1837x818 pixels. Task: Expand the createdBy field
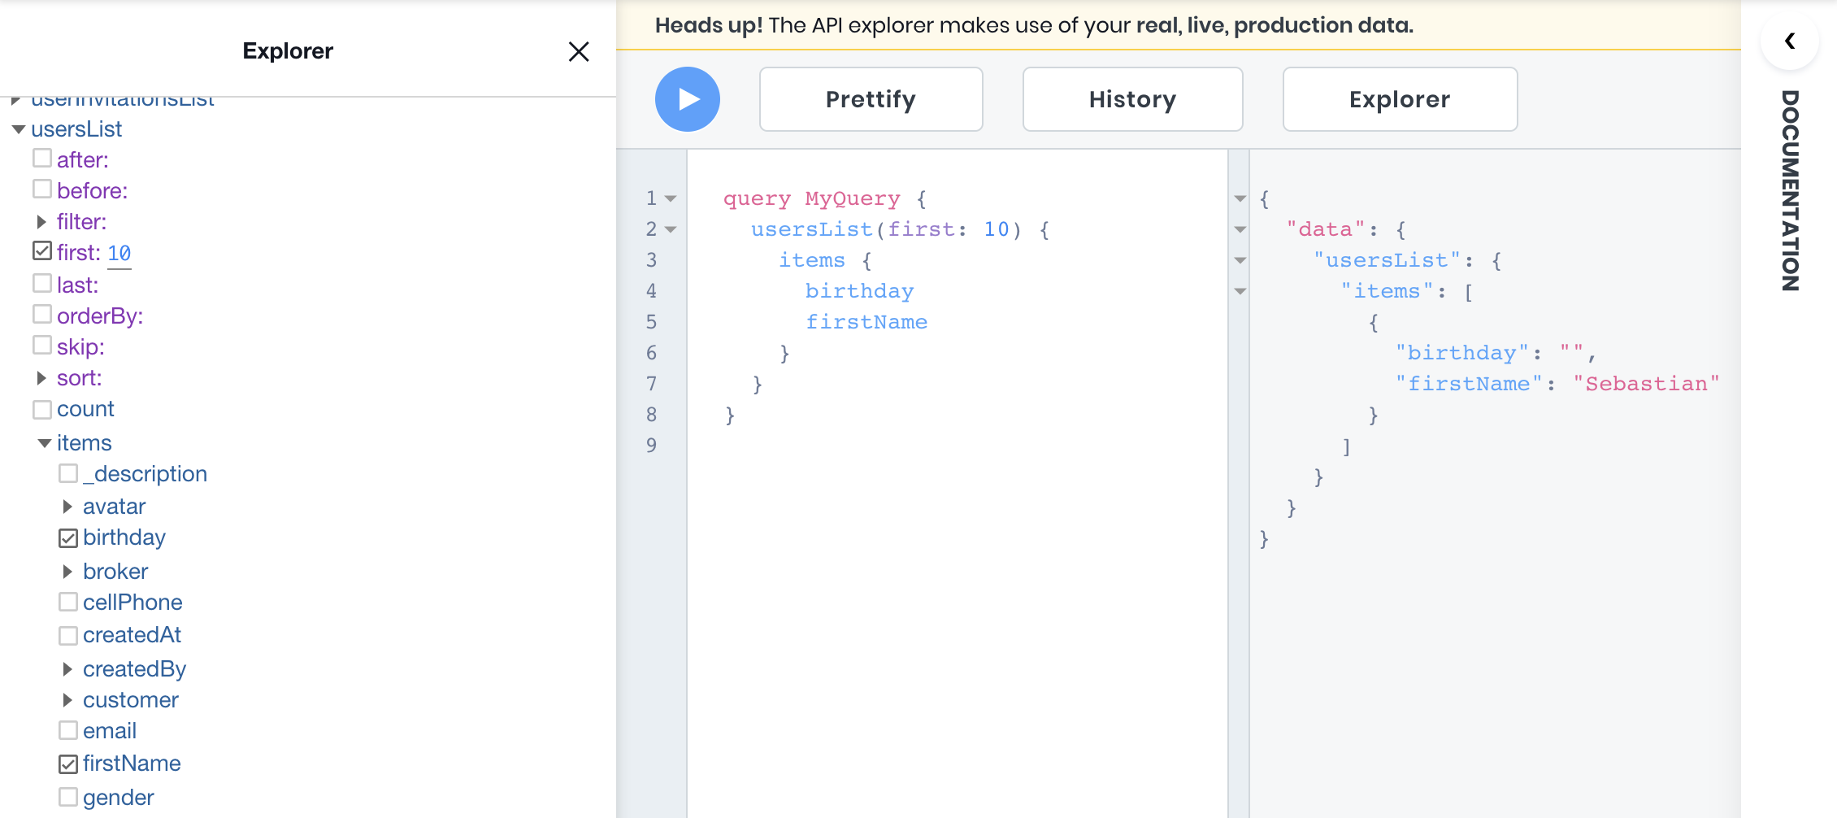pyautogui.click(x=67, y=669)
